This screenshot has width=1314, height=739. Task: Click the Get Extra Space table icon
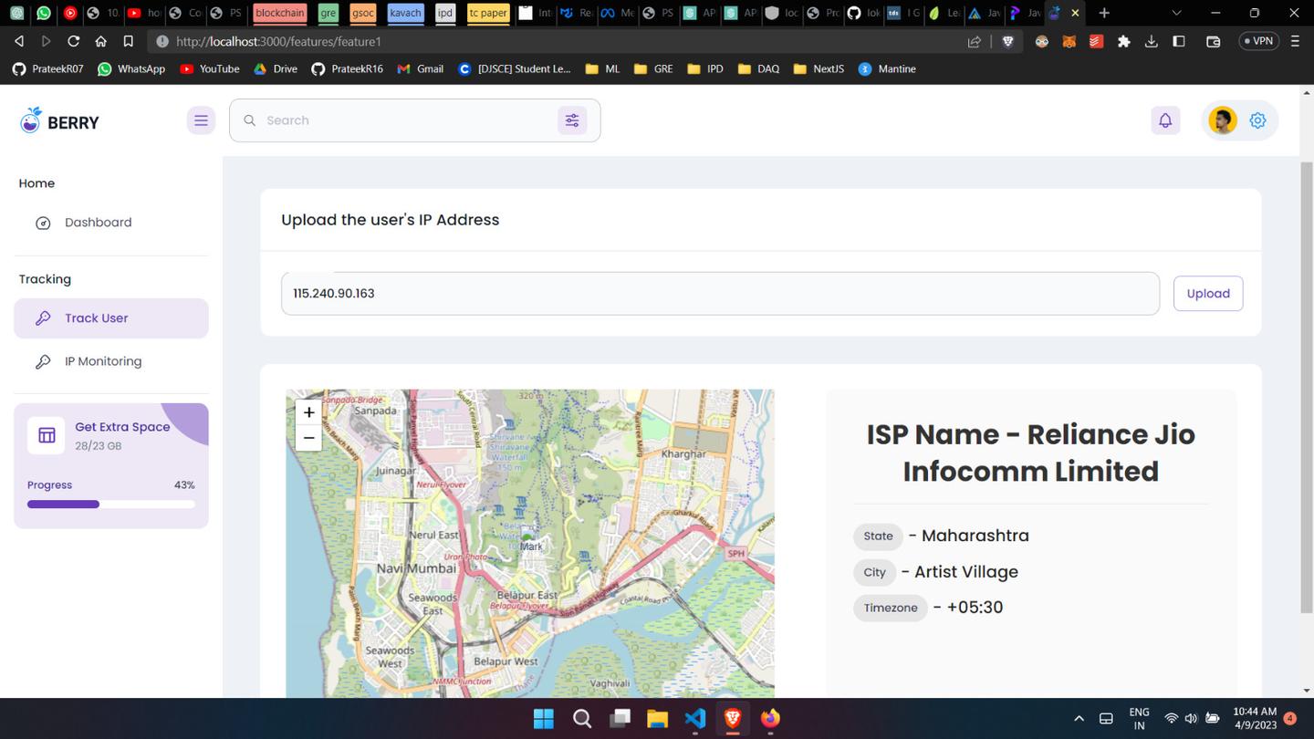click(47, 435)
